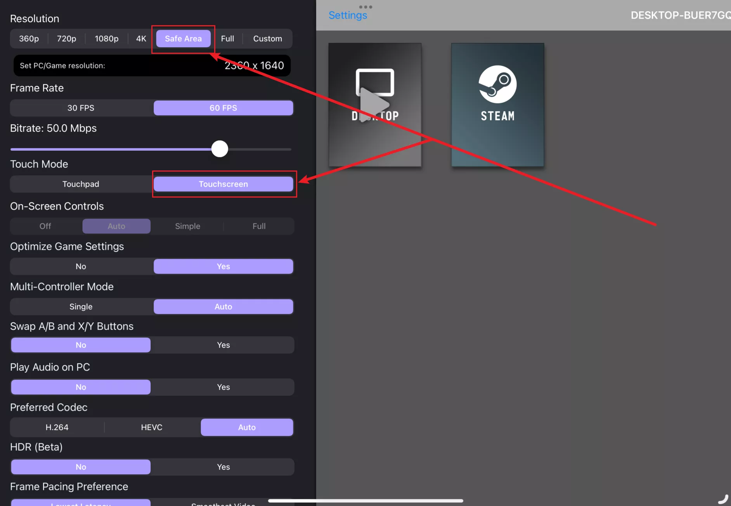Click the Steam logo icon

pos(497,84)
